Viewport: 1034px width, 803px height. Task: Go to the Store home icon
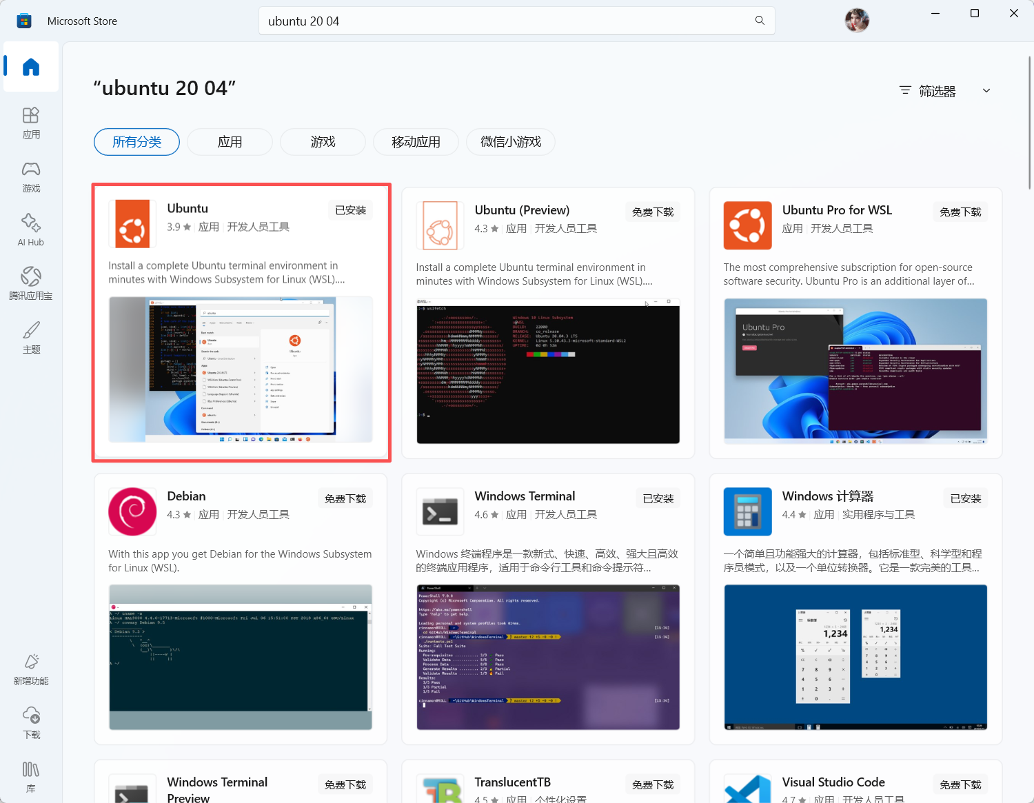31,67
